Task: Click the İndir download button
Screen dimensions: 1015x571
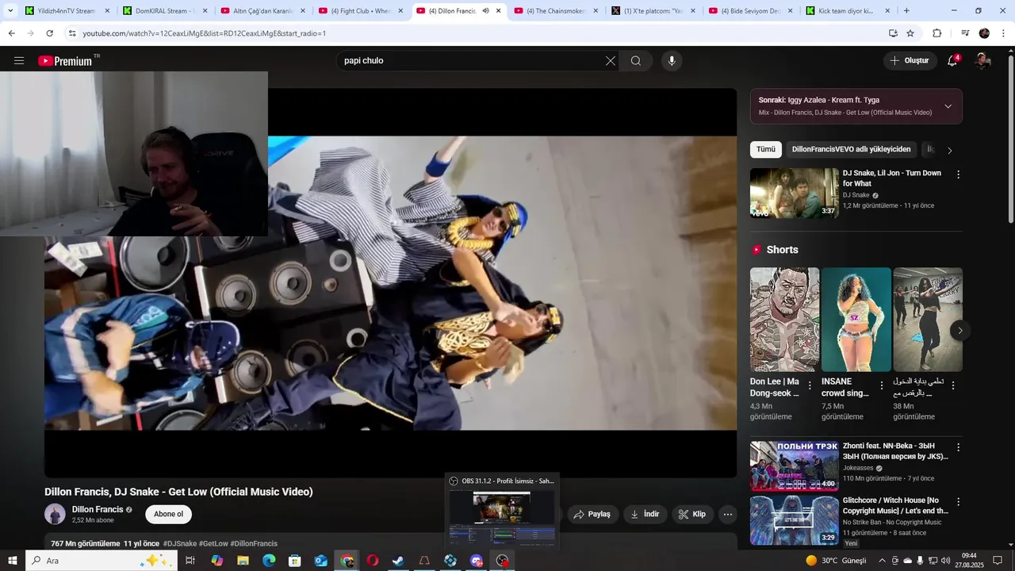Action: pyautogui.click(x=645, y=514)
